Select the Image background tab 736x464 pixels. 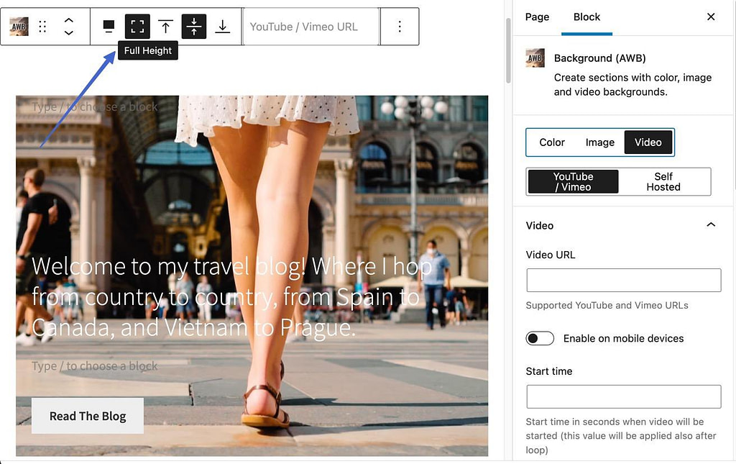pos(599,142)
